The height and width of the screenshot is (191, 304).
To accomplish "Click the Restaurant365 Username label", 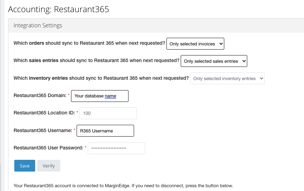I will (42, 130).
